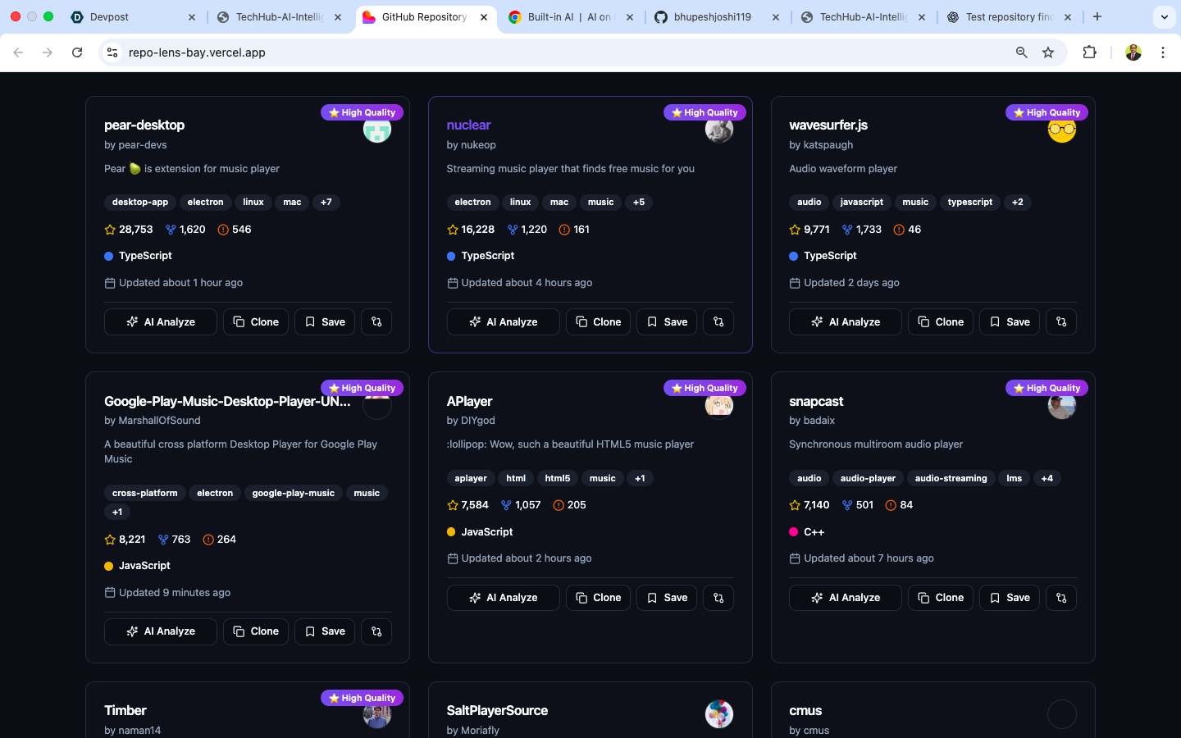
Task: Click Save on pear-desktop card
Action: tap(325, 322)
